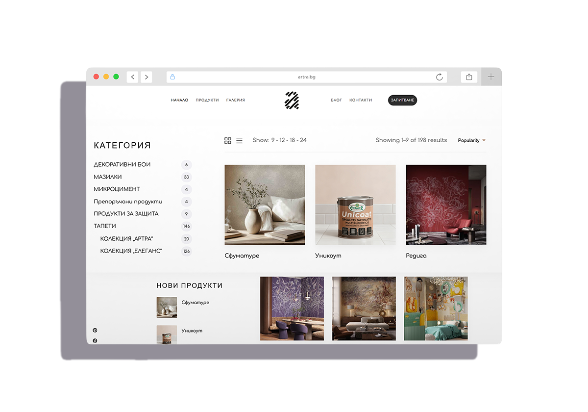The width and height of the screenshot is (588, 412).
Task: Select ДЕКОРАТИВНИ БОИ category
Action: point(122,165)
